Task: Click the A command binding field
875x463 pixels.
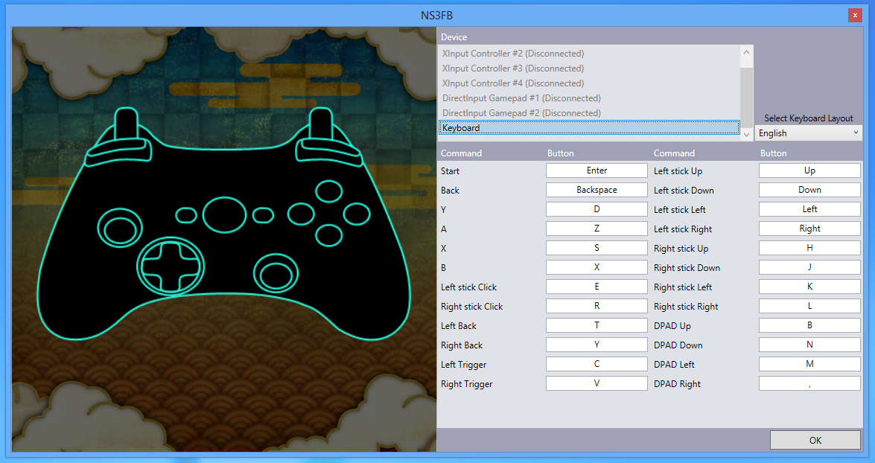Action: click(x=596, y=229)
